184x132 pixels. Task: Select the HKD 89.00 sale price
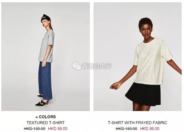[58, 129]
